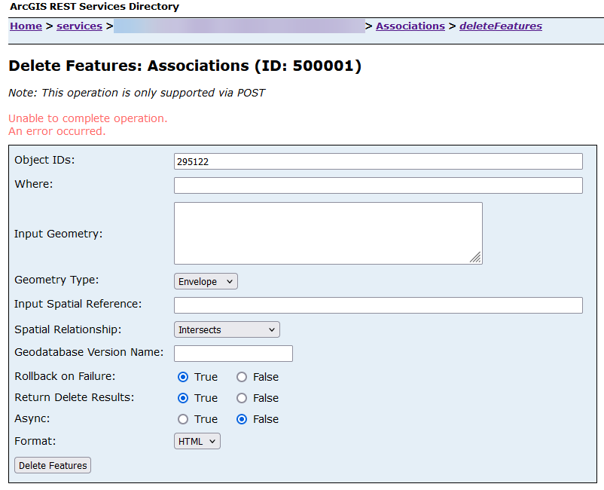Click the Input Spatial Reference field
This screenshot has width=604, height=490.
378,305
